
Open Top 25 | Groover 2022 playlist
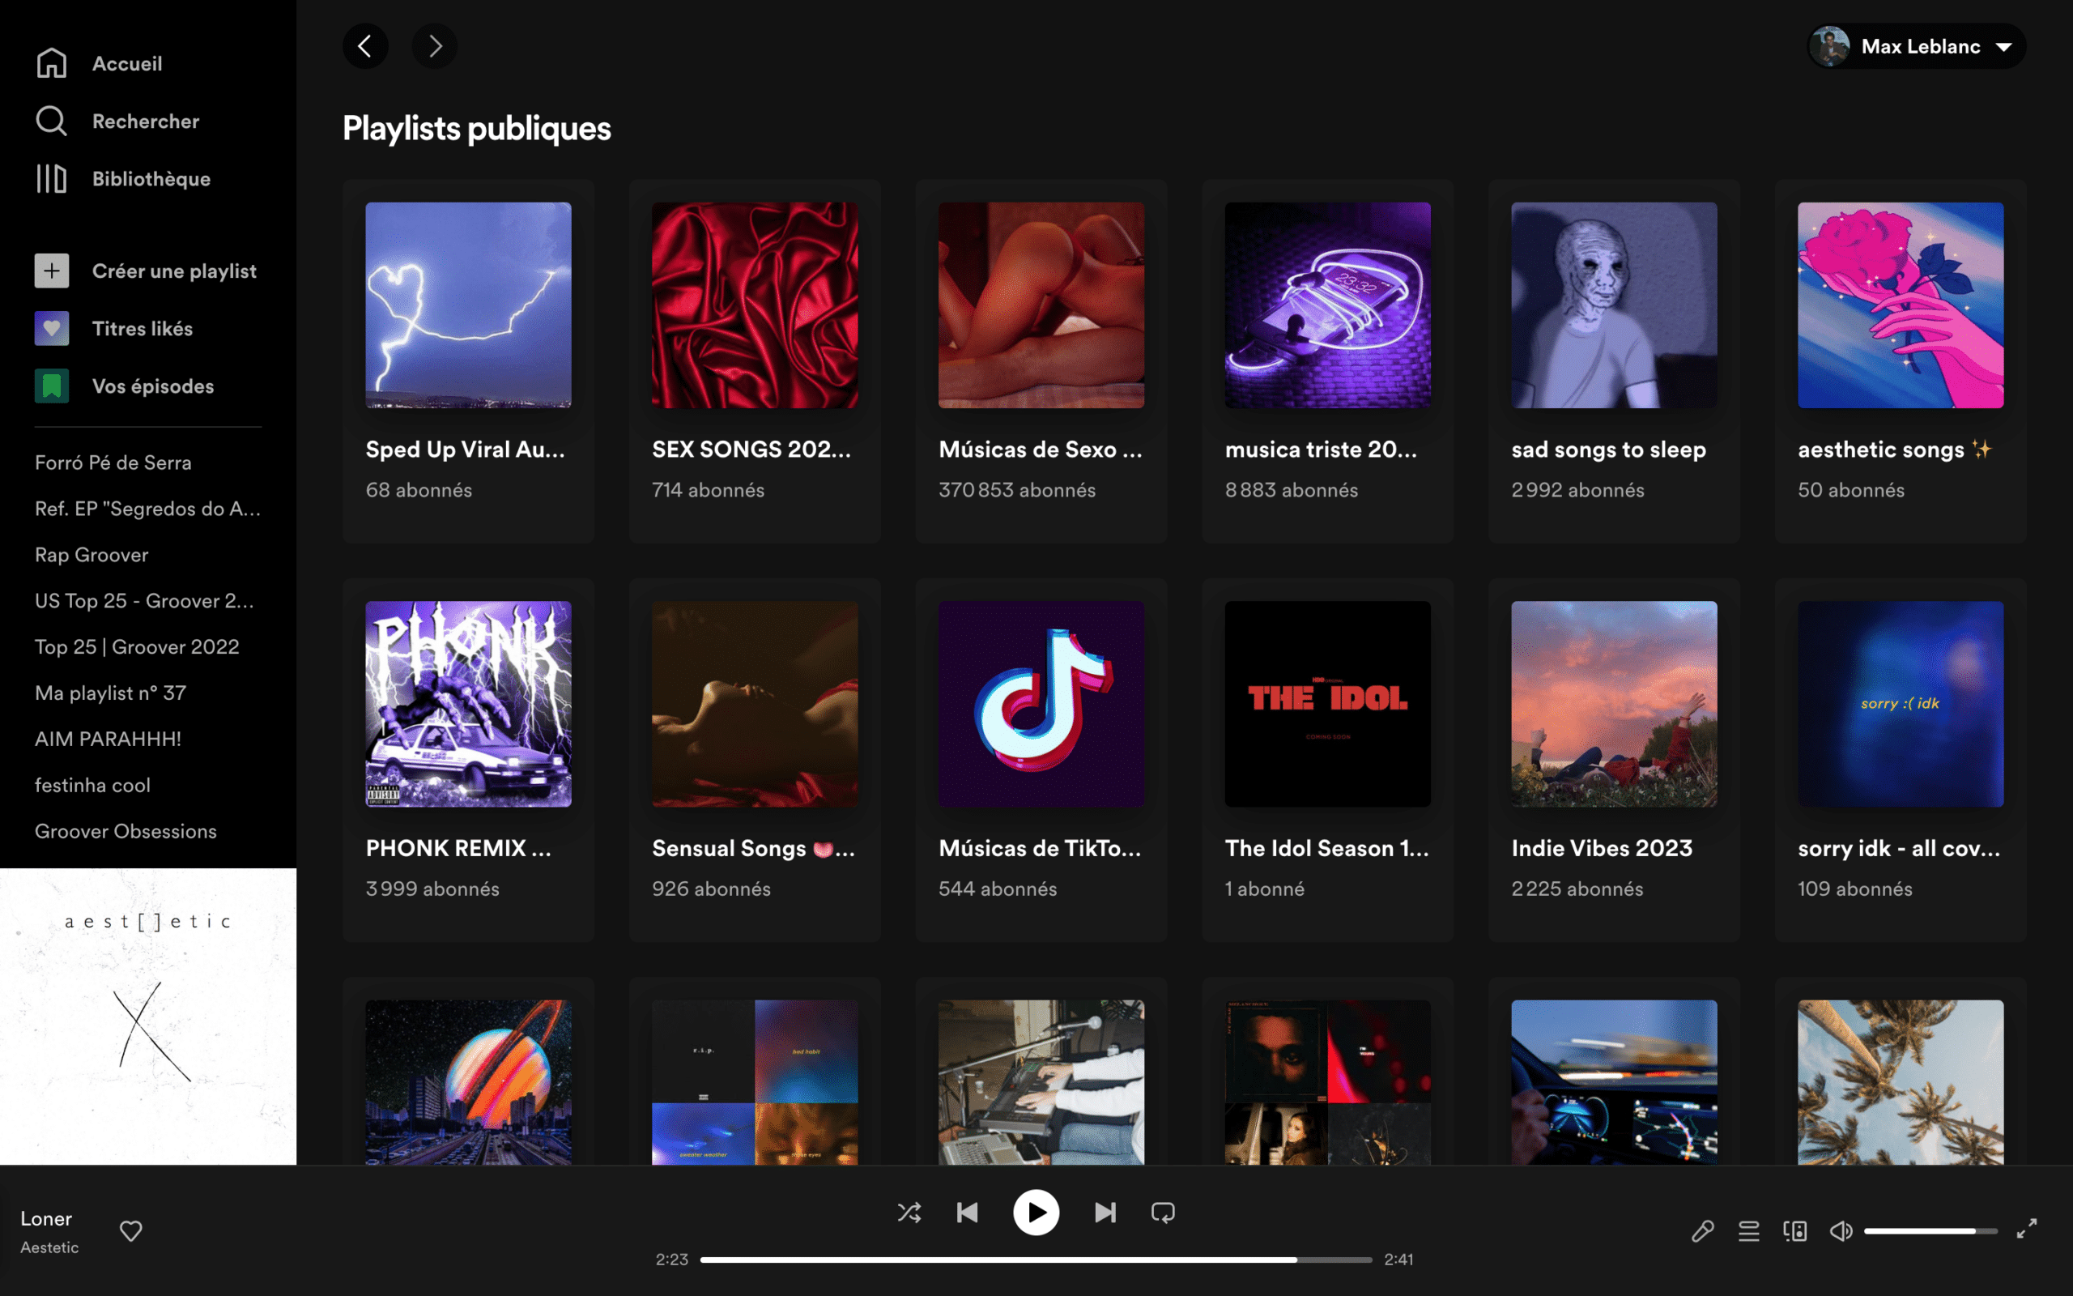pyautogui.click(x=137, y=646)
